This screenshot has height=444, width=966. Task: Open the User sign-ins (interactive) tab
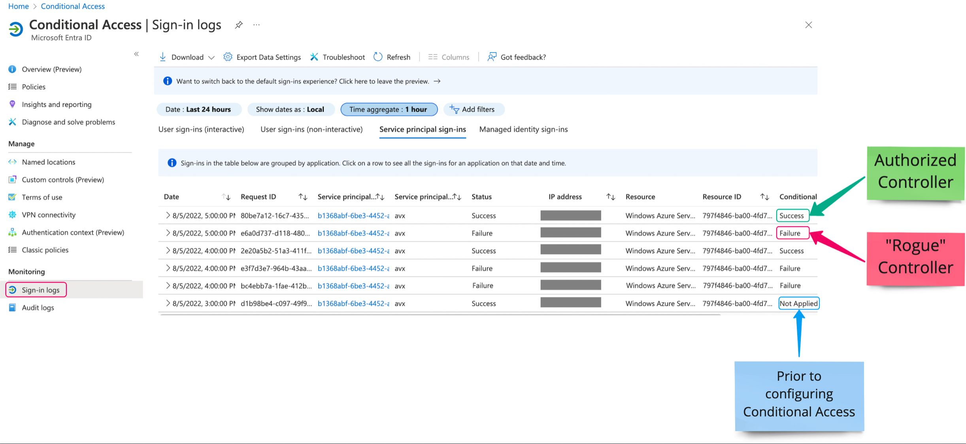click(201, 129)
